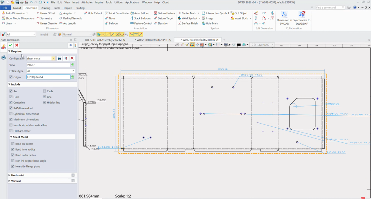Viewport: 371px width, 199px height.
Task: Click the Balloon annotation tool
Action: 111,23
